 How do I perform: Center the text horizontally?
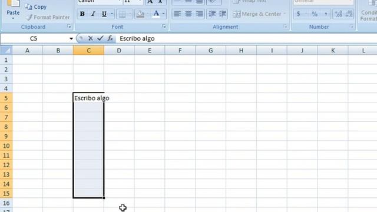coord(188,14)
